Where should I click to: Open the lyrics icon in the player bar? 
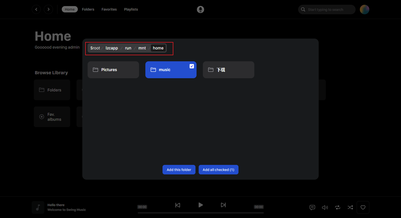312,207
